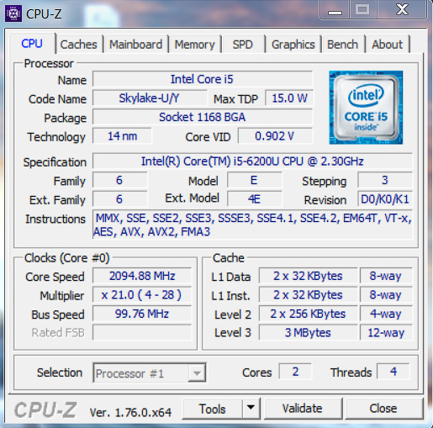Click the Revision value 'D0/K0/K1'
This screenshot has width=433, height=428.
coord(385,199)
